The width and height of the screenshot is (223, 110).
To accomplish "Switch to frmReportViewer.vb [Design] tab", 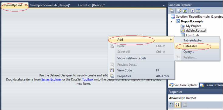I will pos(50,5).
